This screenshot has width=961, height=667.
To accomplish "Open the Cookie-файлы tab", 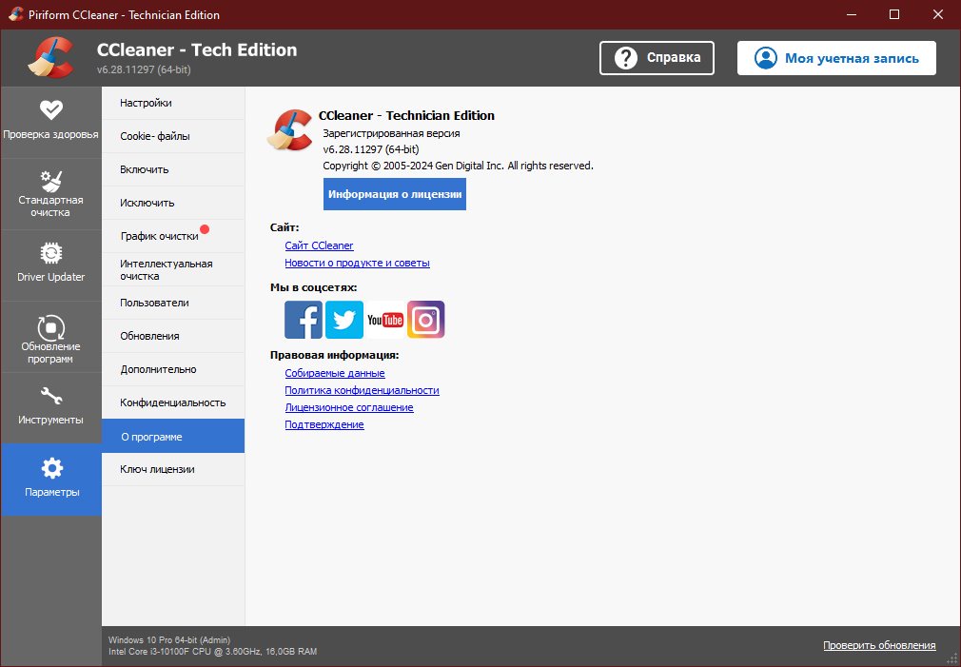I will click(x=173, y=136).
